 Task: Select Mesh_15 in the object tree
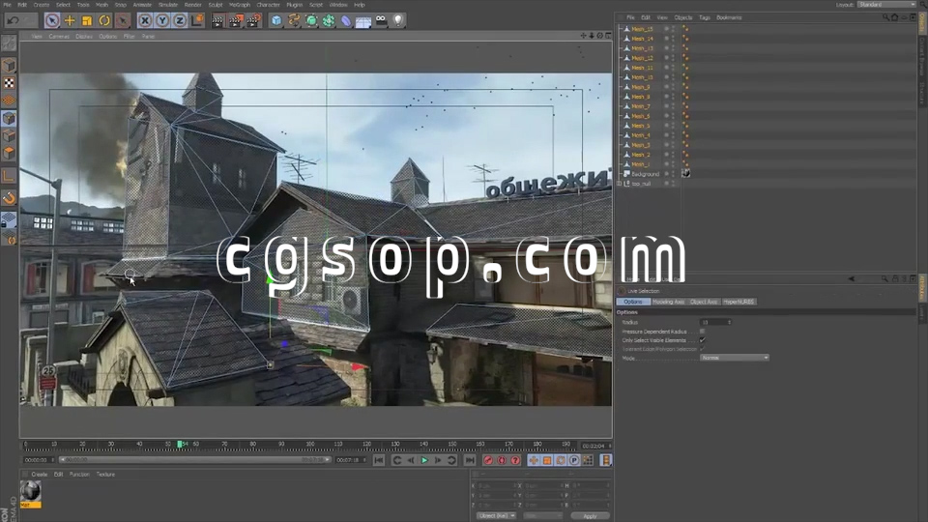(x=642, y=29)
